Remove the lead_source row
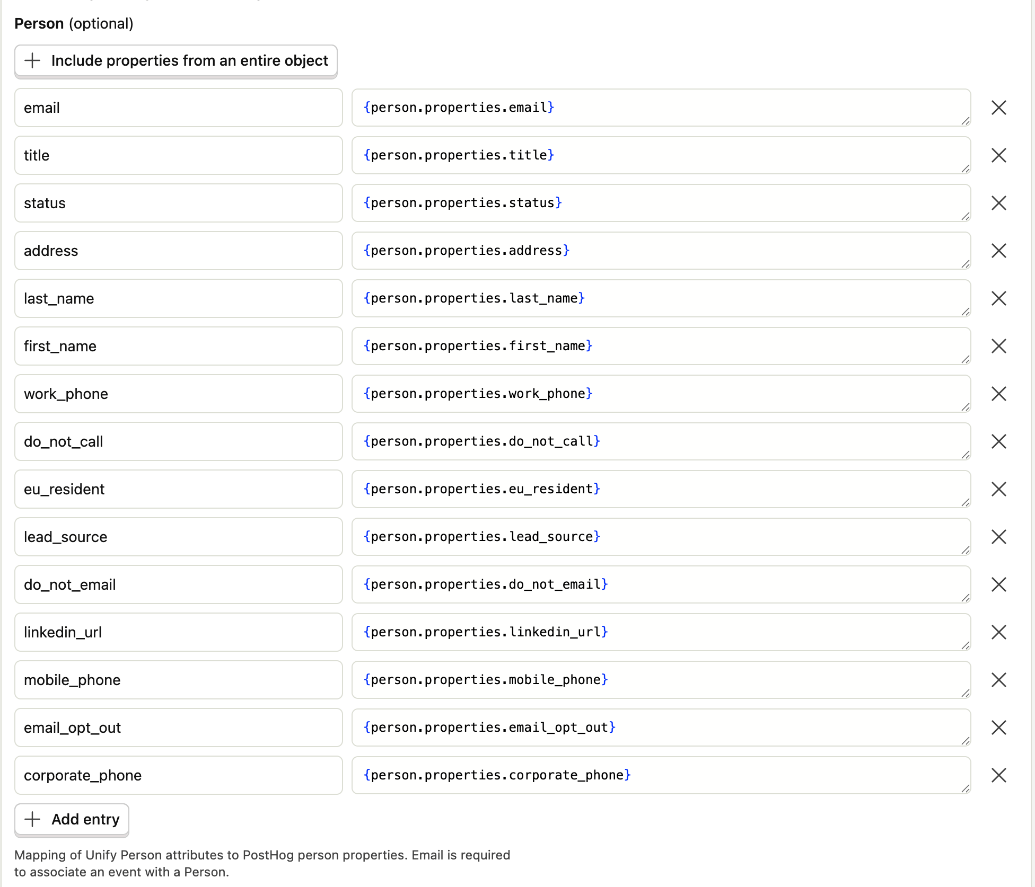The width and height of the screenshot is (1035, 887). point(999,537)
